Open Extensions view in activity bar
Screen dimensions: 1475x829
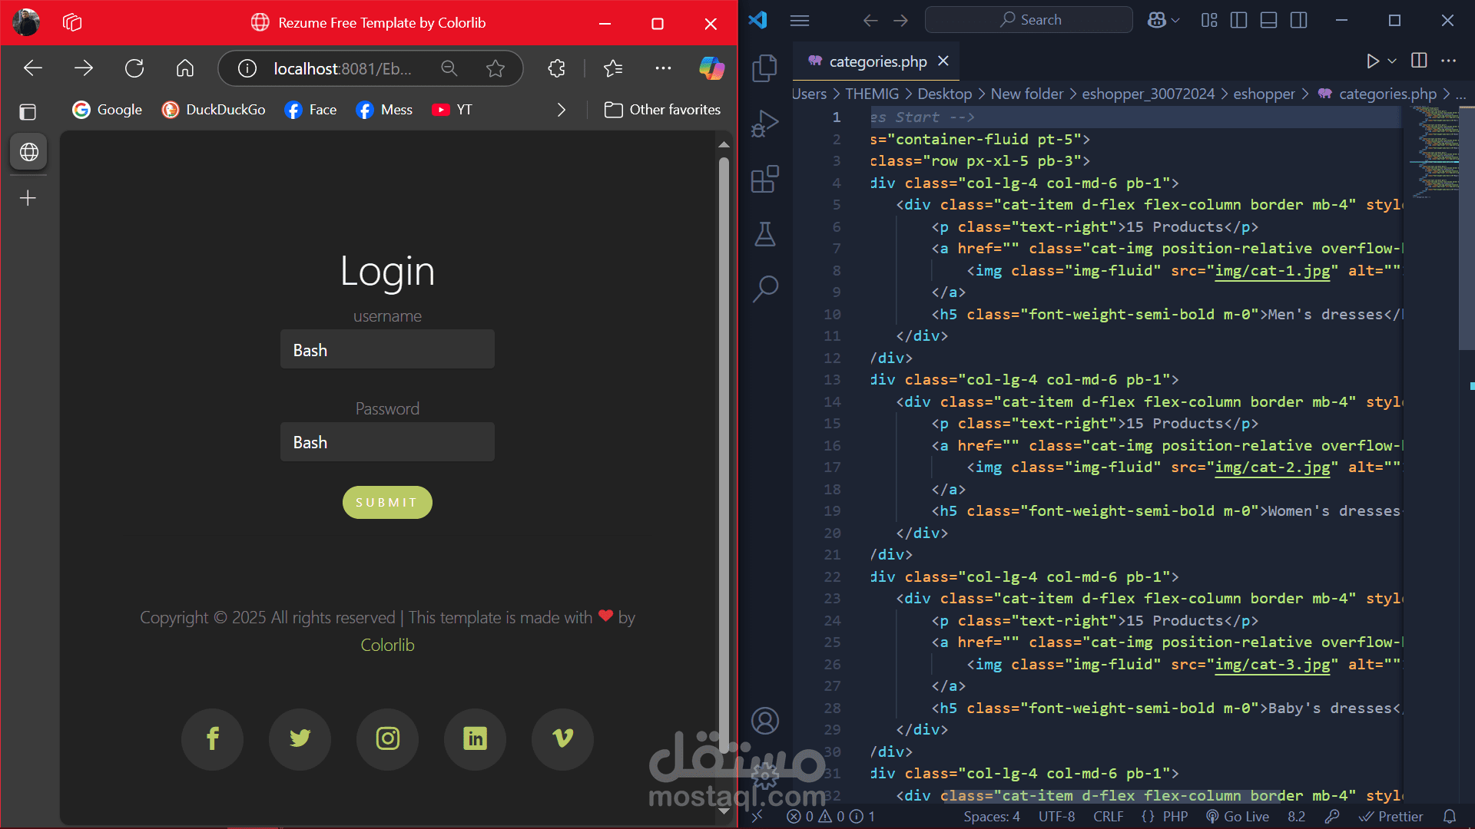pos(764,180)
